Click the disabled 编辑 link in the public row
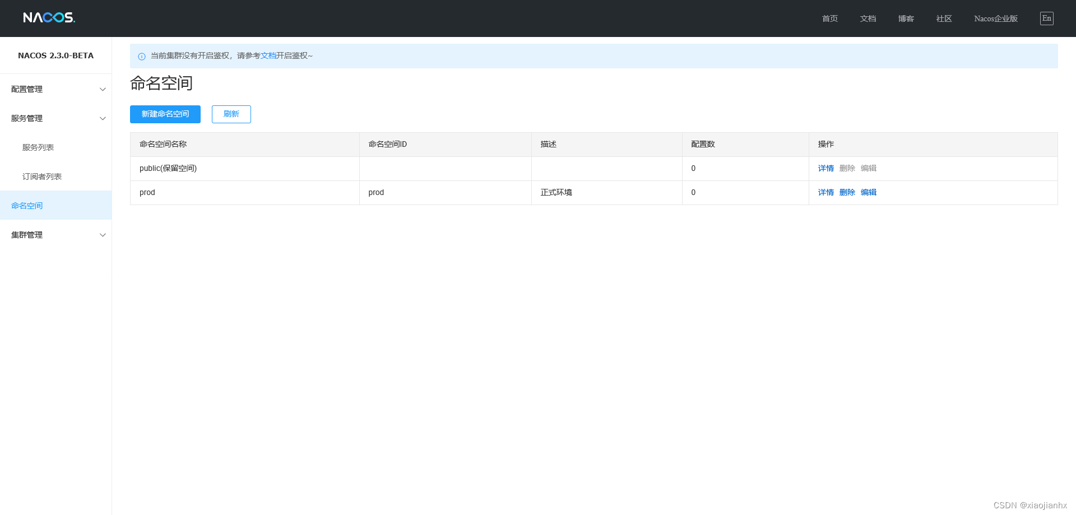Screen dimensions: 1076x515 [869, 168]
